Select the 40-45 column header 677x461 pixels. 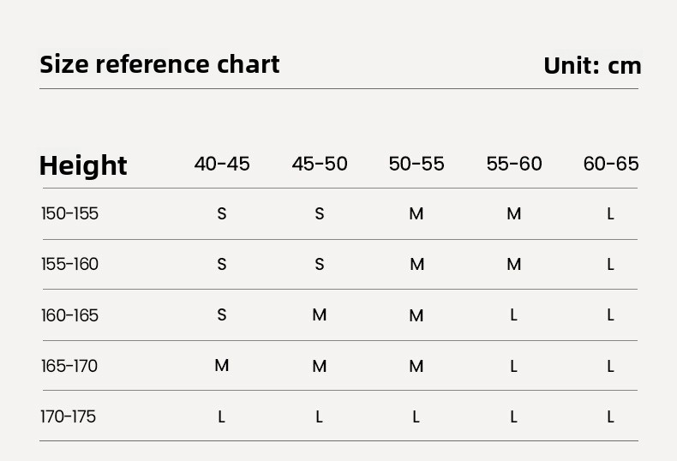[222, 164]
